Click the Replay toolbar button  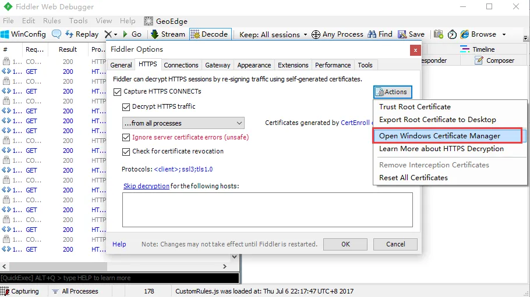[x=82, y=34]
